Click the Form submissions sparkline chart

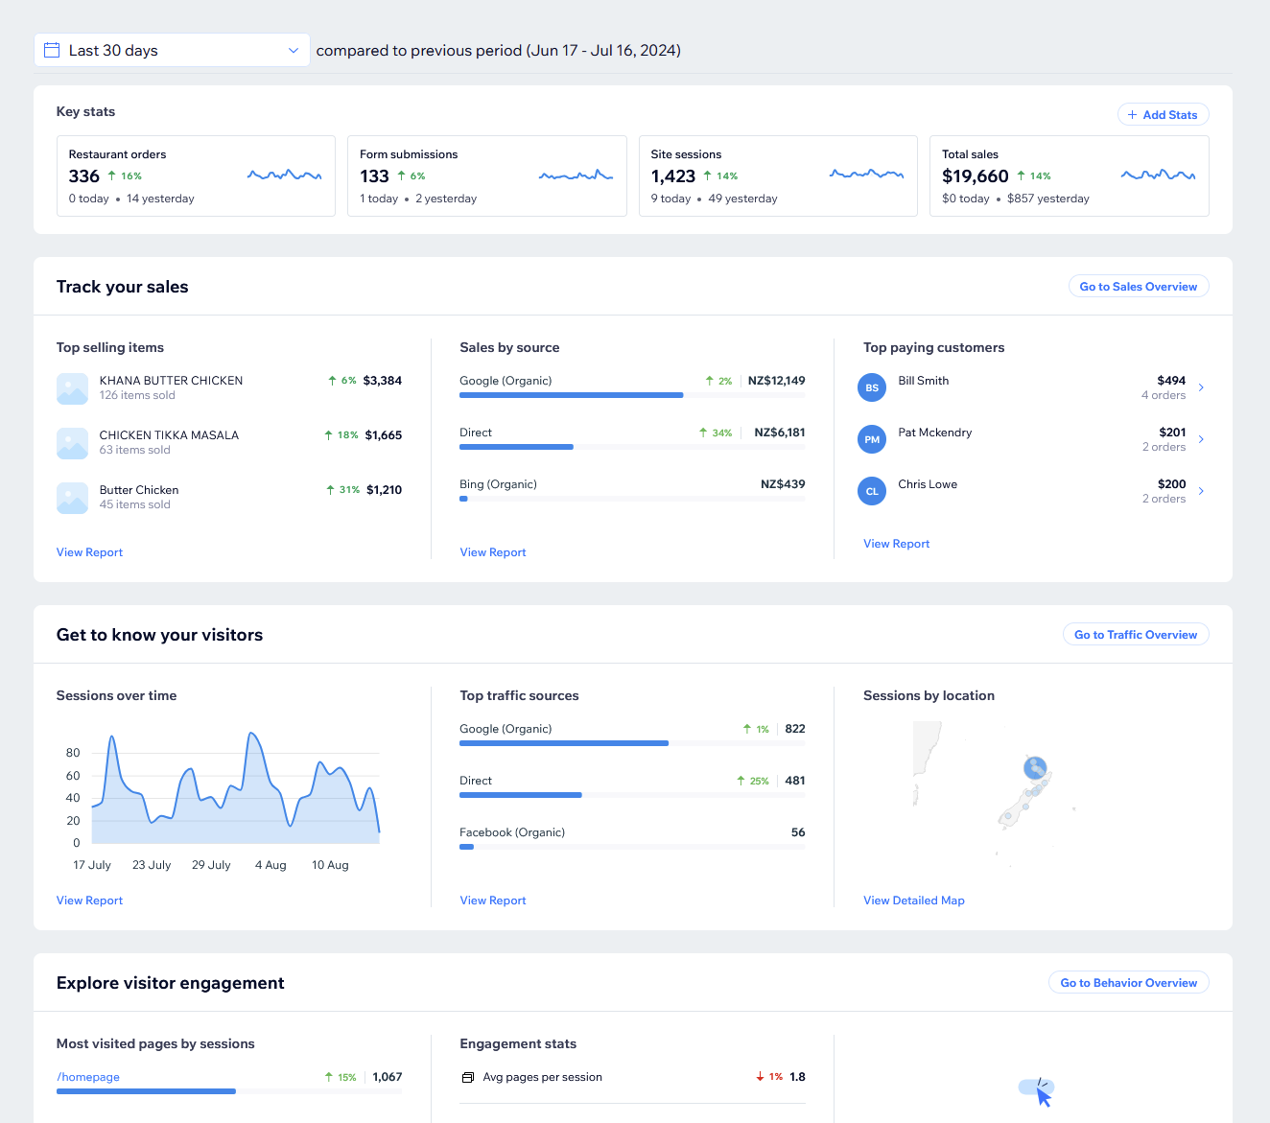576,175
